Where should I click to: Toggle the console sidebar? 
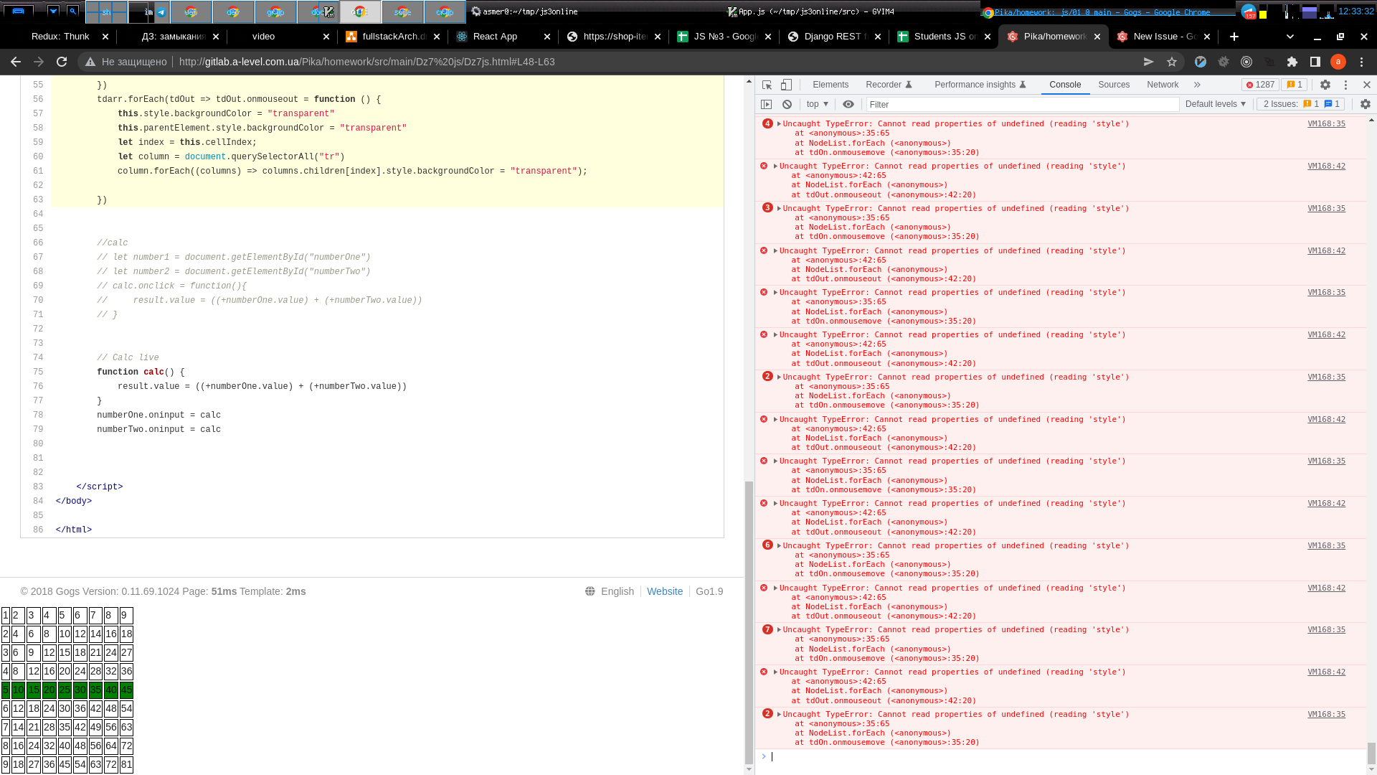tap(767, 104)
